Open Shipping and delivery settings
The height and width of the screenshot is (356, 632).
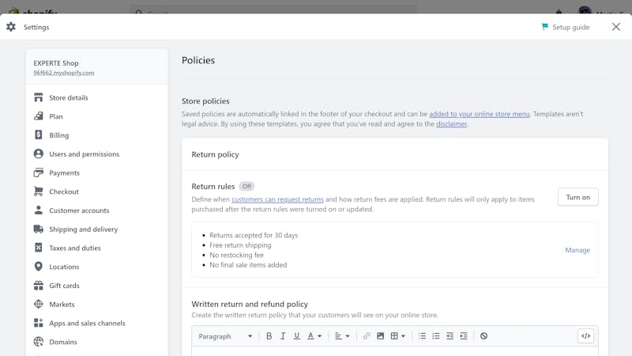coord(84,229)
